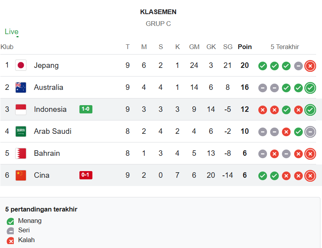Screen dimensions: 322x248
Task: Click the 5 Terakhir column header
Action: click(285, 47)
